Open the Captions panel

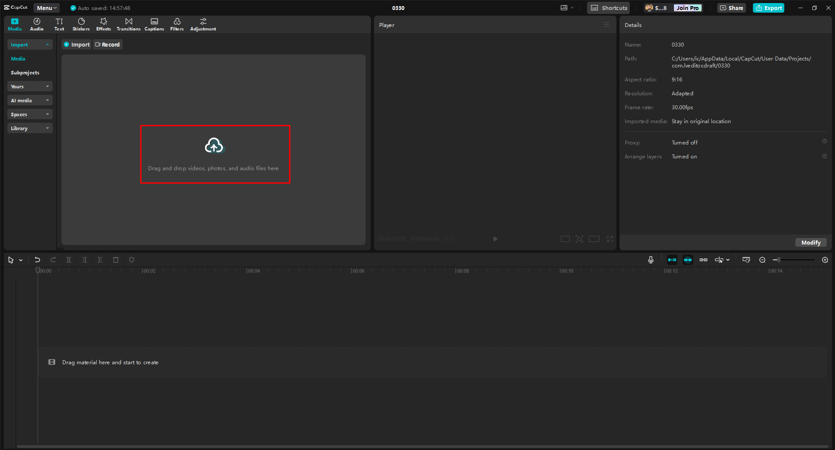(154, 24)
